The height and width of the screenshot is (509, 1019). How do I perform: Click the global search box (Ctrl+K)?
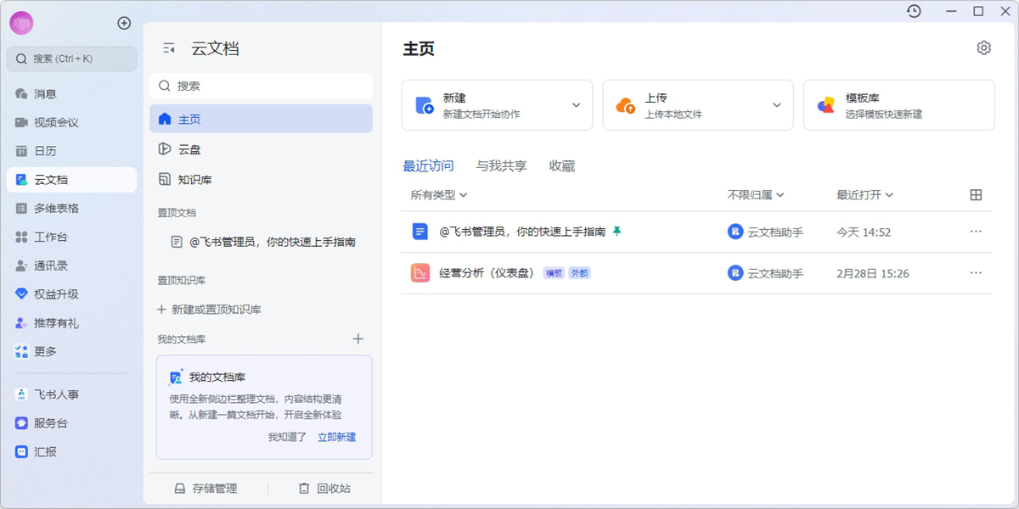point(71,59)
